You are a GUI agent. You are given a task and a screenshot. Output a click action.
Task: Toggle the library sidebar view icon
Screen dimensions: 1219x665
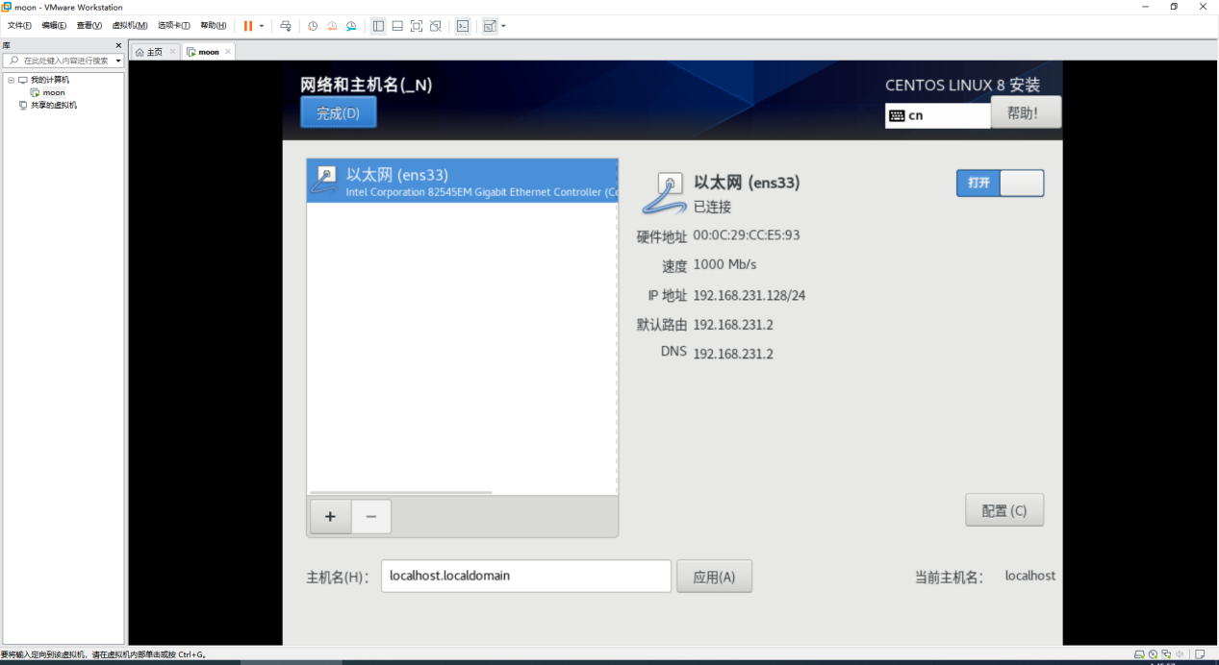pyautogui.click(x=378, y=26)
